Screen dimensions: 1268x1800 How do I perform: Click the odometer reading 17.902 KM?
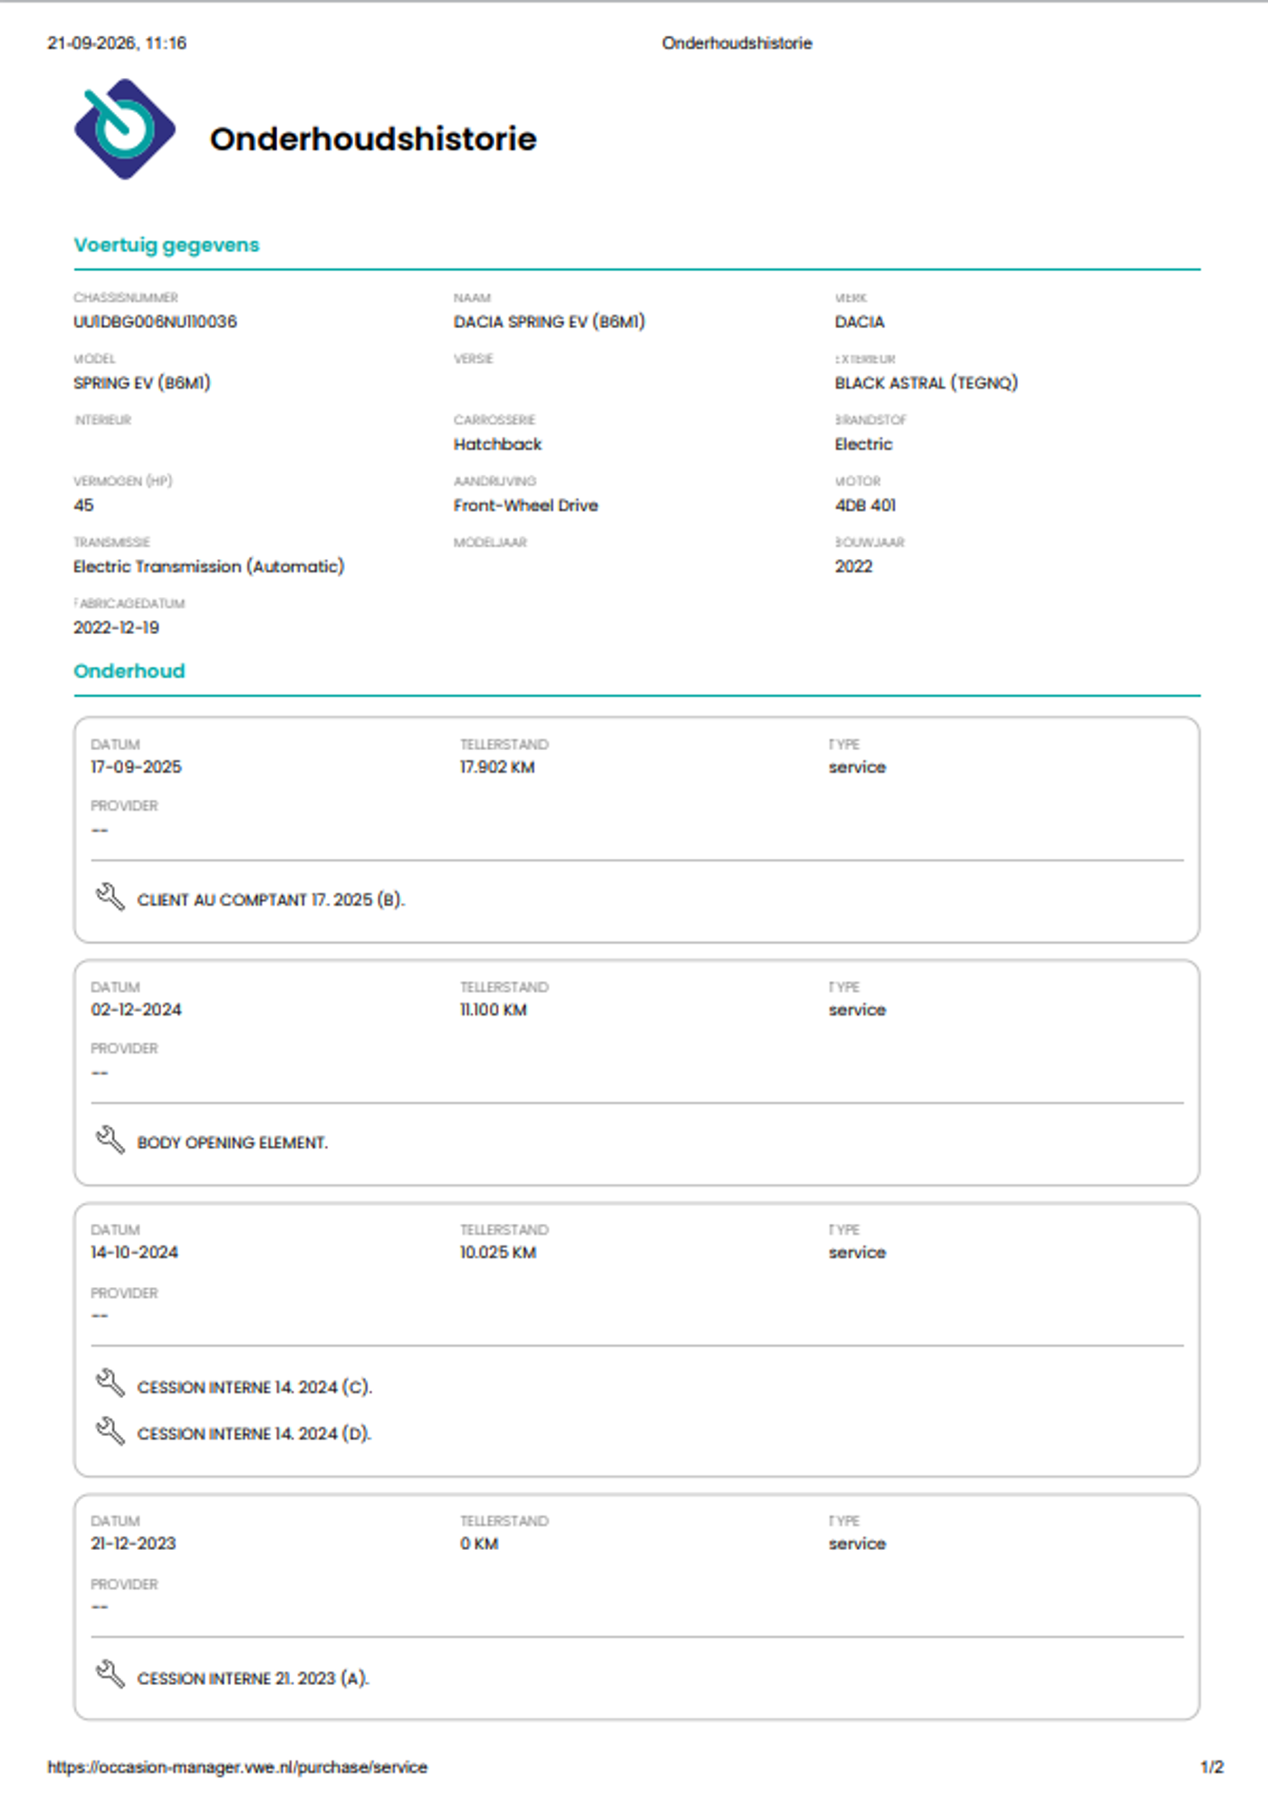(x=497, y=767)
